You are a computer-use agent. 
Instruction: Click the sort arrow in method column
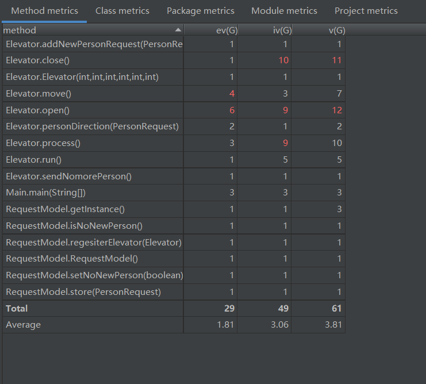(x=178, y=30)
